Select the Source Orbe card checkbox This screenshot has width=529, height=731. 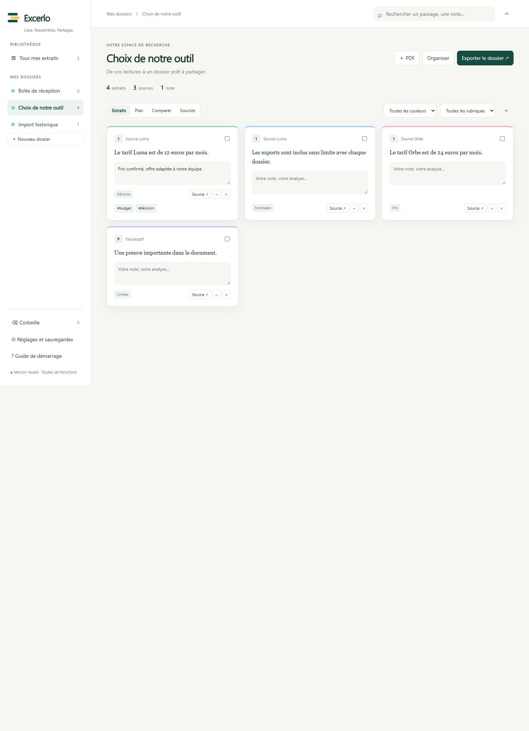coord(502,139)
